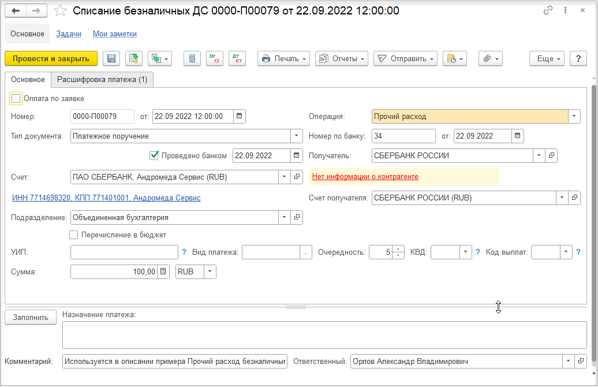The height and width of the screenshot is (387, 598).
Task: Uncheck Проведено банком checkbox
Action: 154,155
